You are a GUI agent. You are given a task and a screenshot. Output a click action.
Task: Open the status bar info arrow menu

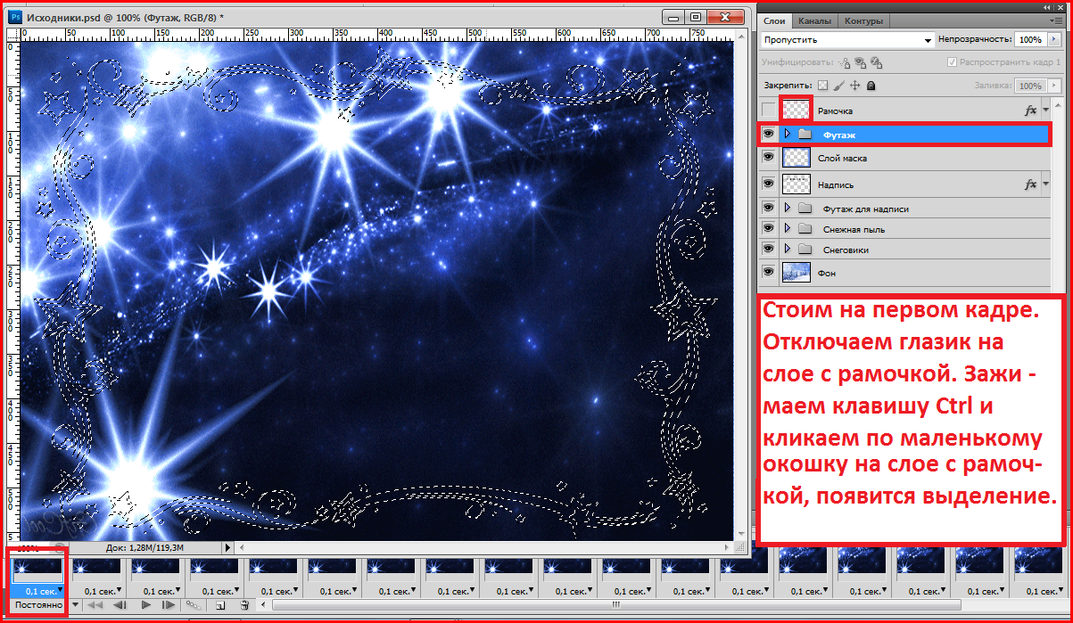(227, 547)
